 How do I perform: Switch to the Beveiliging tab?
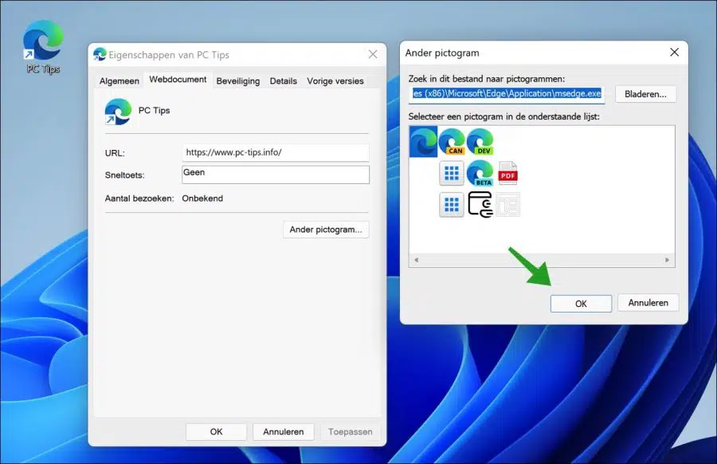pyautogui.click(x=238, y=81)
